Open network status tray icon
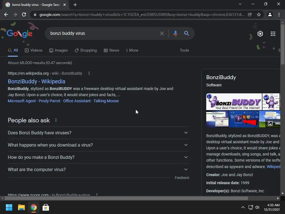 click(x=251, y=207)
